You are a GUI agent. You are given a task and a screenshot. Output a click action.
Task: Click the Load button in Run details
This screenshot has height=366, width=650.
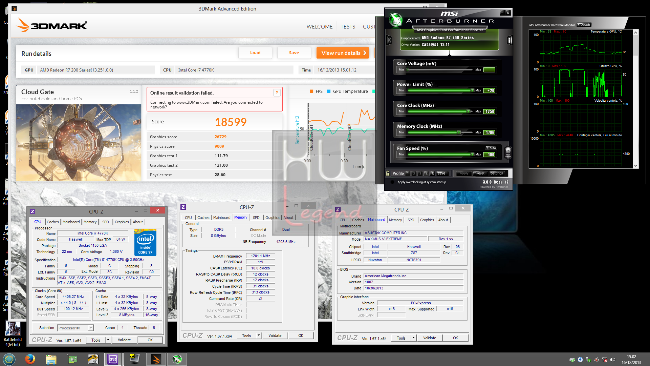255,53
